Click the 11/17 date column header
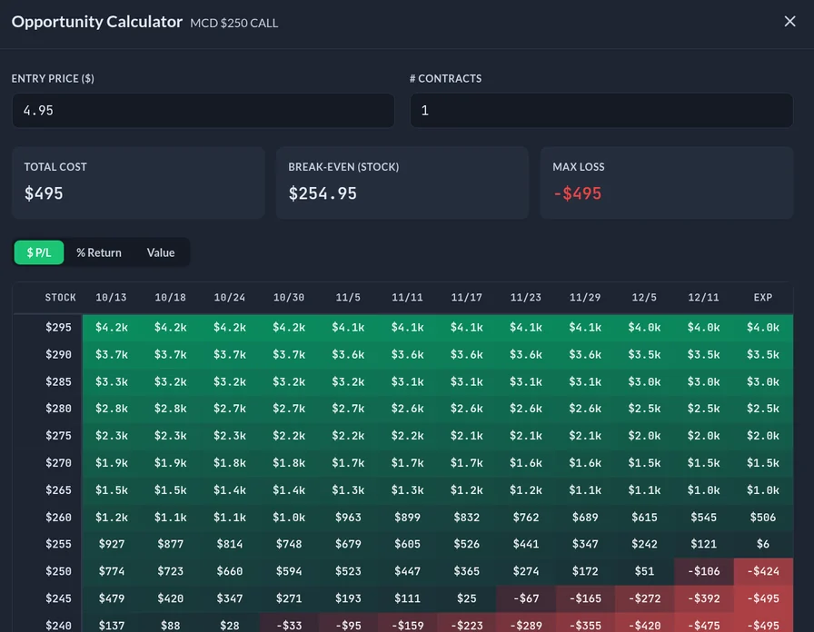This screenshot has height=632, width=814. 466,297
